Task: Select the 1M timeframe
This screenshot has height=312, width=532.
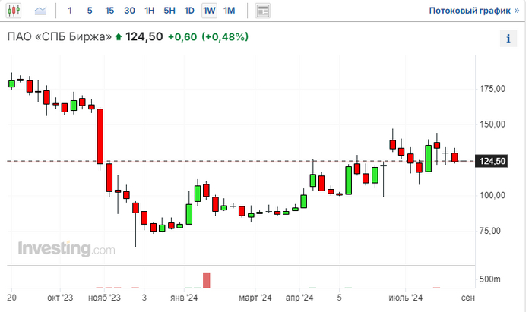Action: pos(230,11)
